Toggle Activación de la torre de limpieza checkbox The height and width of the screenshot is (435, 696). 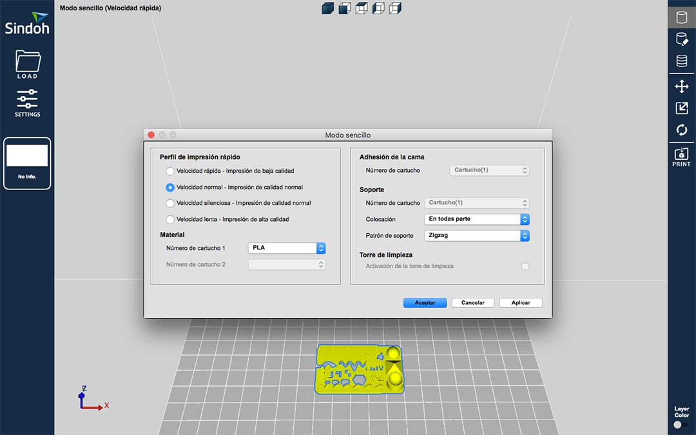click(525, 266)
